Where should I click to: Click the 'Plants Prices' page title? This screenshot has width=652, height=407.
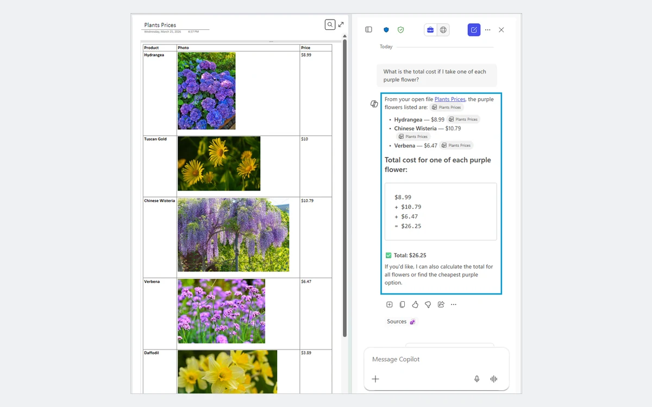click(x=160, y=25)
